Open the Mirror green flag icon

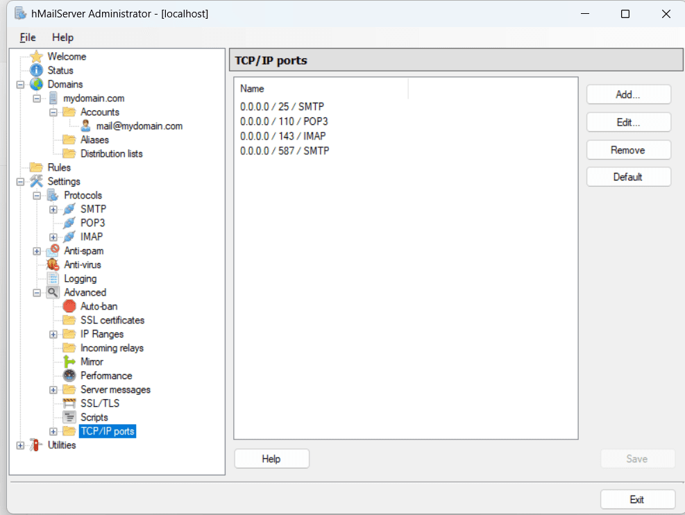click(x=70, y=362)
